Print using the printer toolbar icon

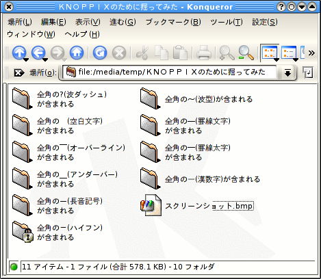(204, 53)
